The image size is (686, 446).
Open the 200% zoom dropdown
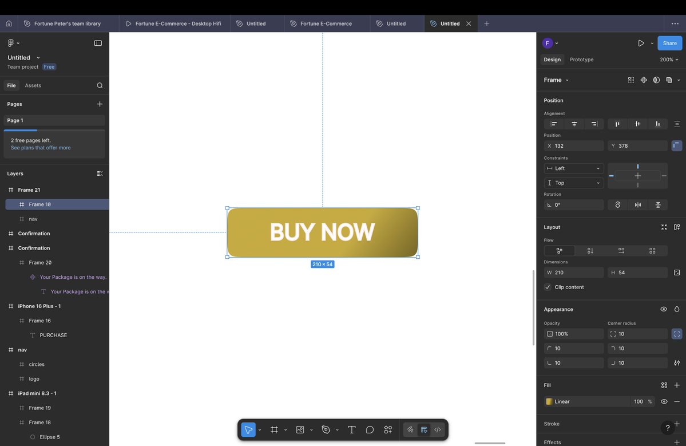tap(669, 60)
